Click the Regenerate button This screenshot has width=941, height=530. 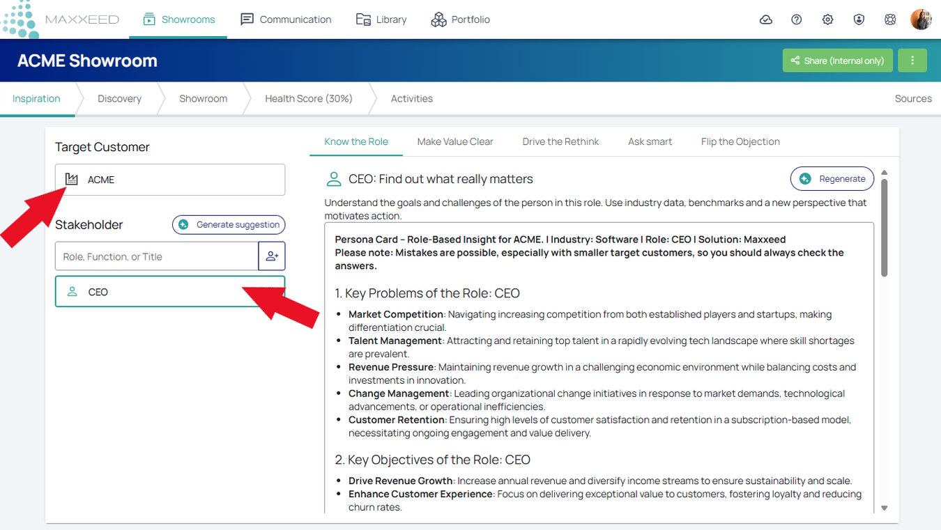pos(832,179)
